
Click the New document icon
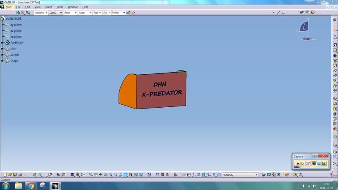[x=5, y=175]
